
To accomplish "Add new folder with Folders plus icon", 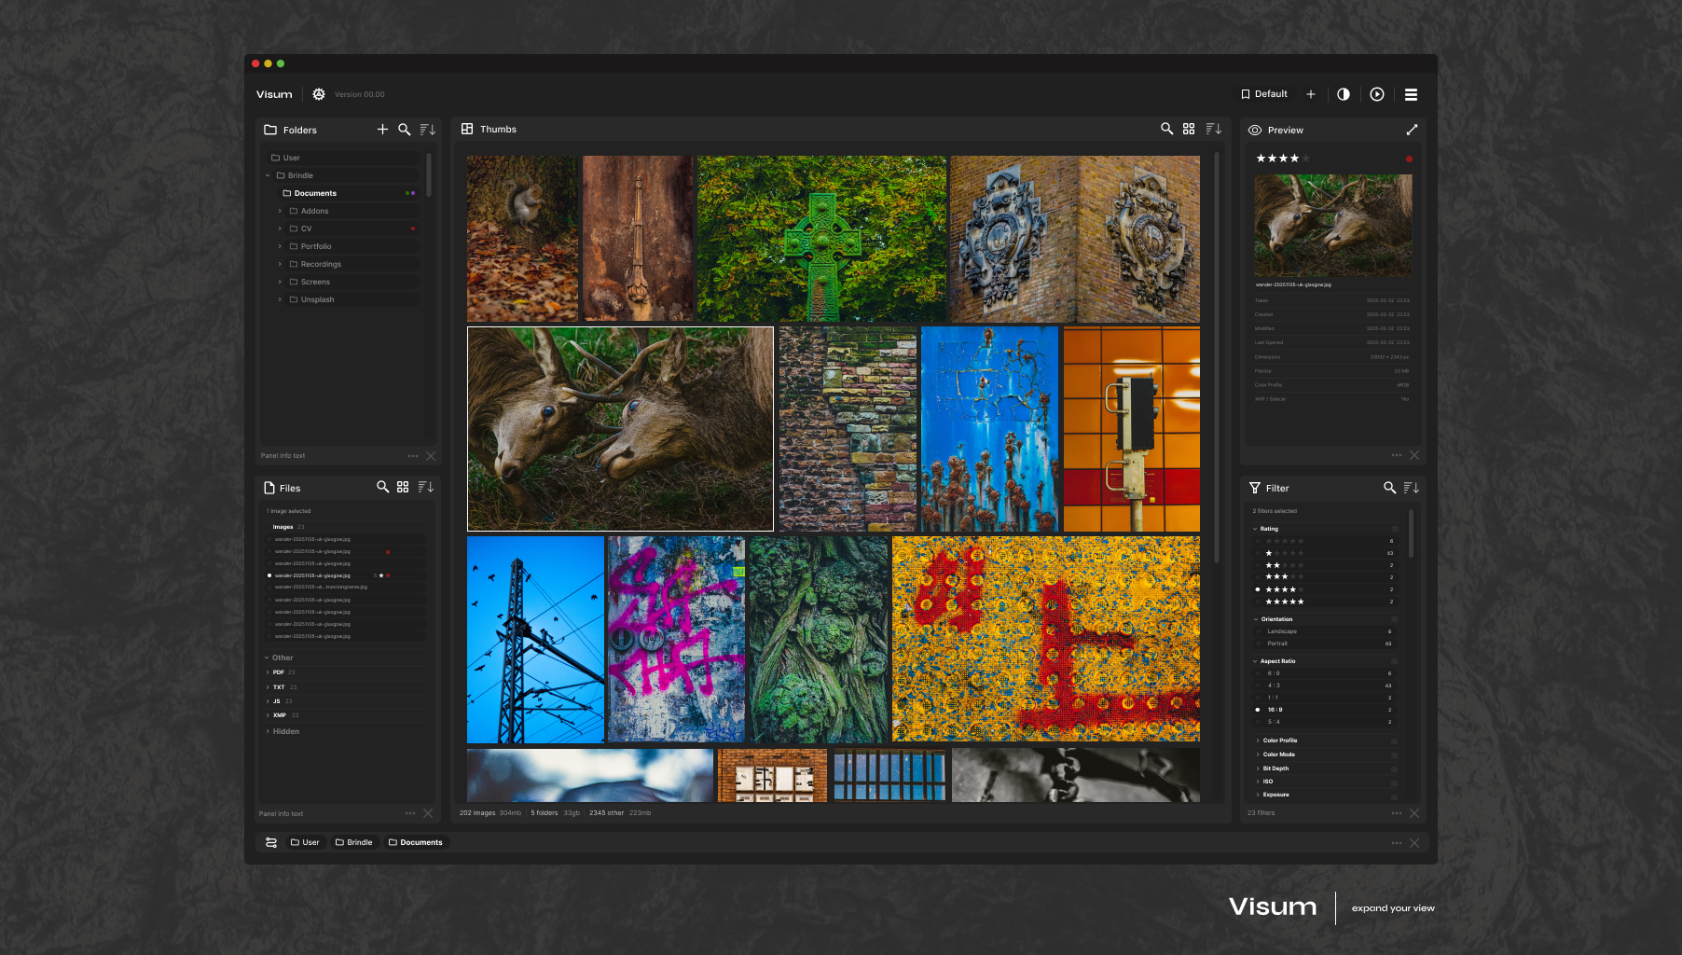I will pos(382,130).
